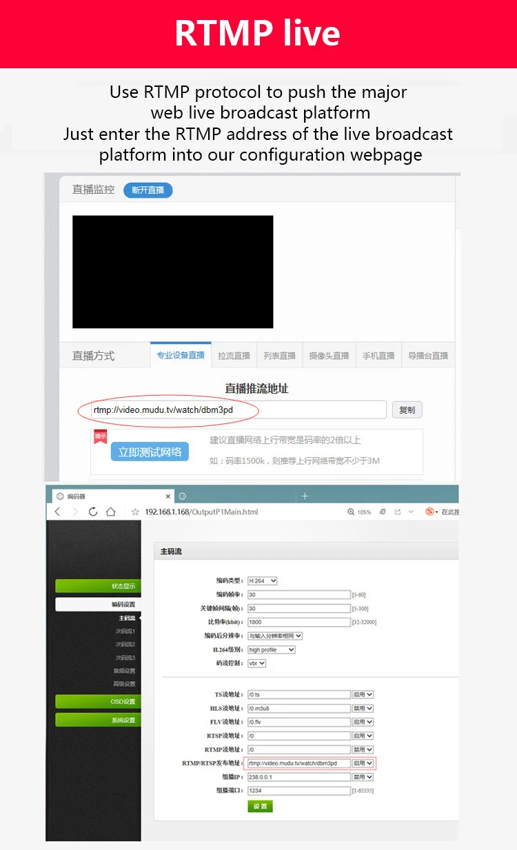Switch to the 拉流直播 tab

[x=234, y=356]
